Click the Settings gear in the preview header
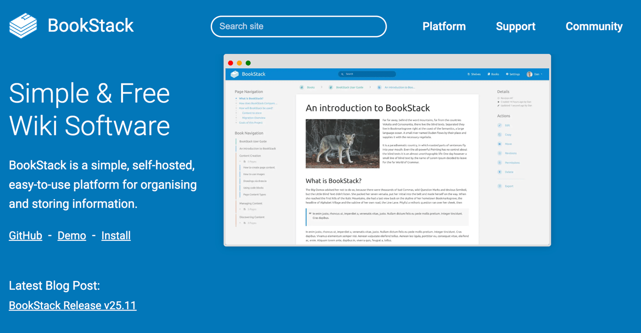The image size is (641, 333). (x=507, y=74)
